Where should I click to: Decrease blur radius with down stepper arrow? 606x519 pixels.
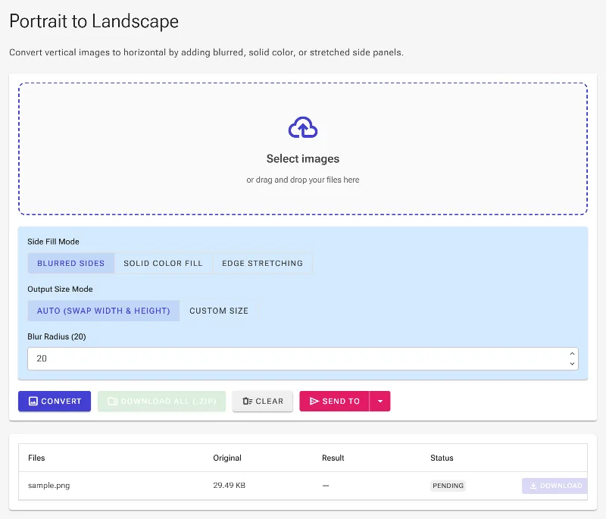click(x=572, y=364)
